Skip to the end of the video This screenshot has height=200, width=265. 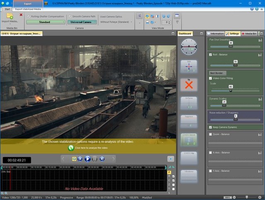pos(102,159)
